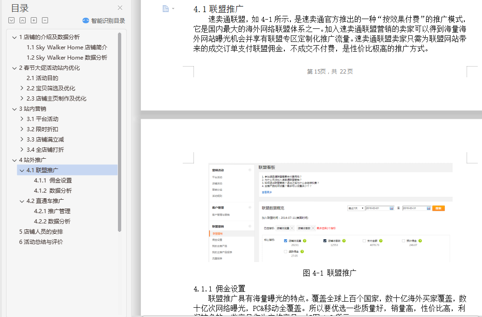Jump to '6 活动总结与评价' heading
This screenshot has height=317, width=482.
pos(41,242)
